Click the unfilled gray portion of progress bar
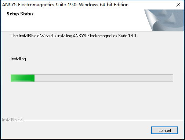This screenshot has height=140, width=185. click(x=104, y=78)
